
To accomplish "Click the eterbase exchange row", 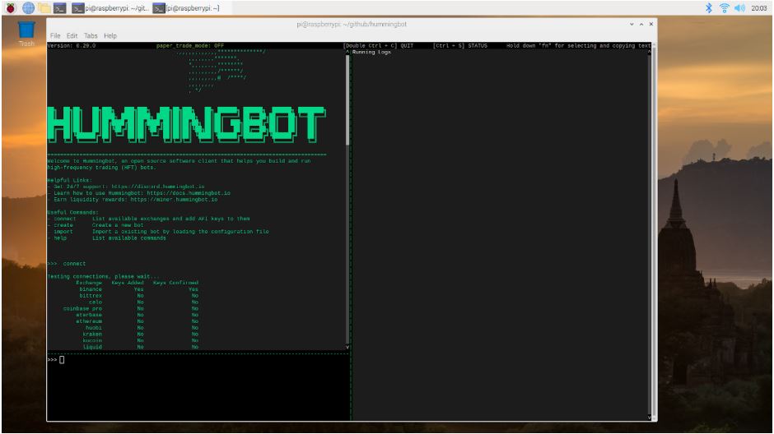I will [x=138, y=315].
